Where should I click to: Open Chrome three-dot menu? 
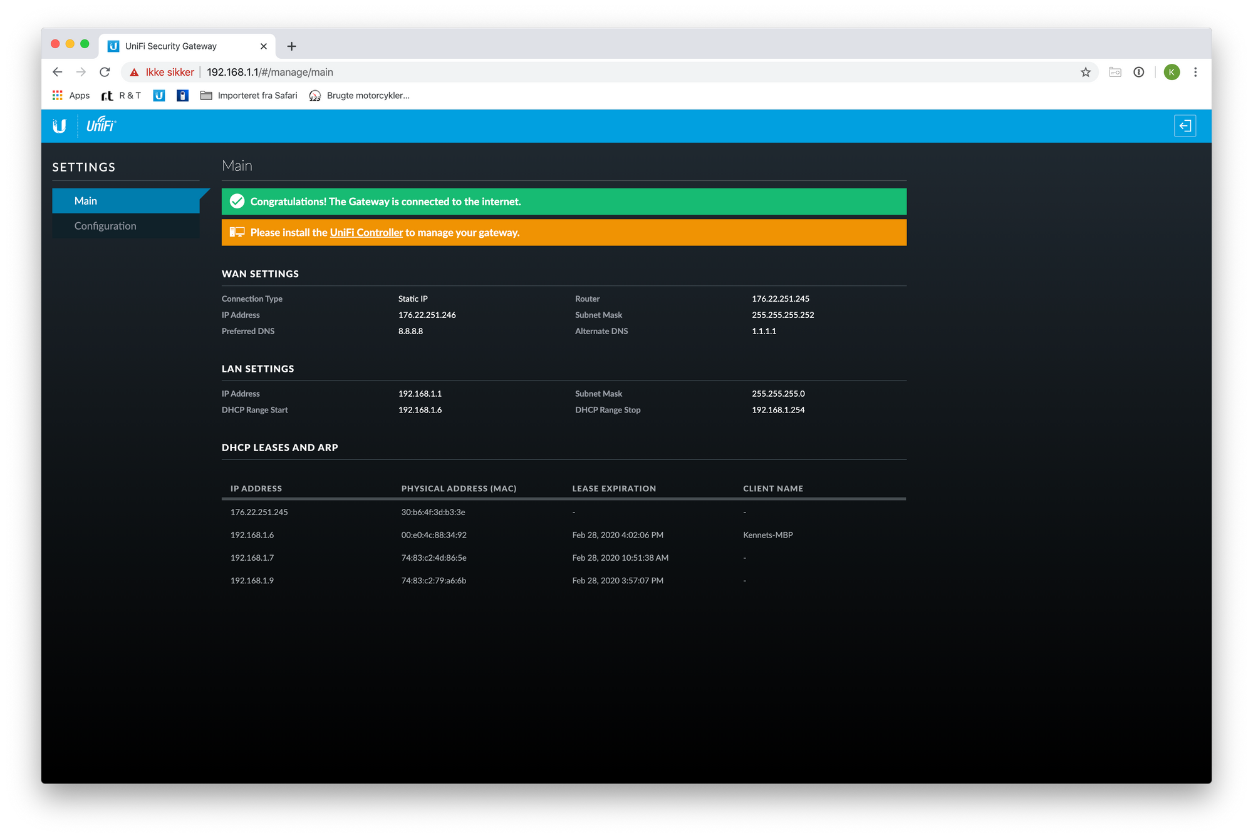(1195, 72)
